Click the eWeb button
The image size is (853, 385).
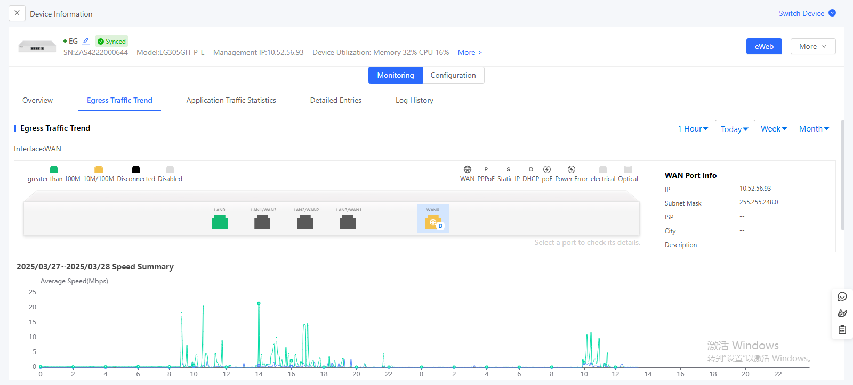pyautogui.click(x=763, y=46)
